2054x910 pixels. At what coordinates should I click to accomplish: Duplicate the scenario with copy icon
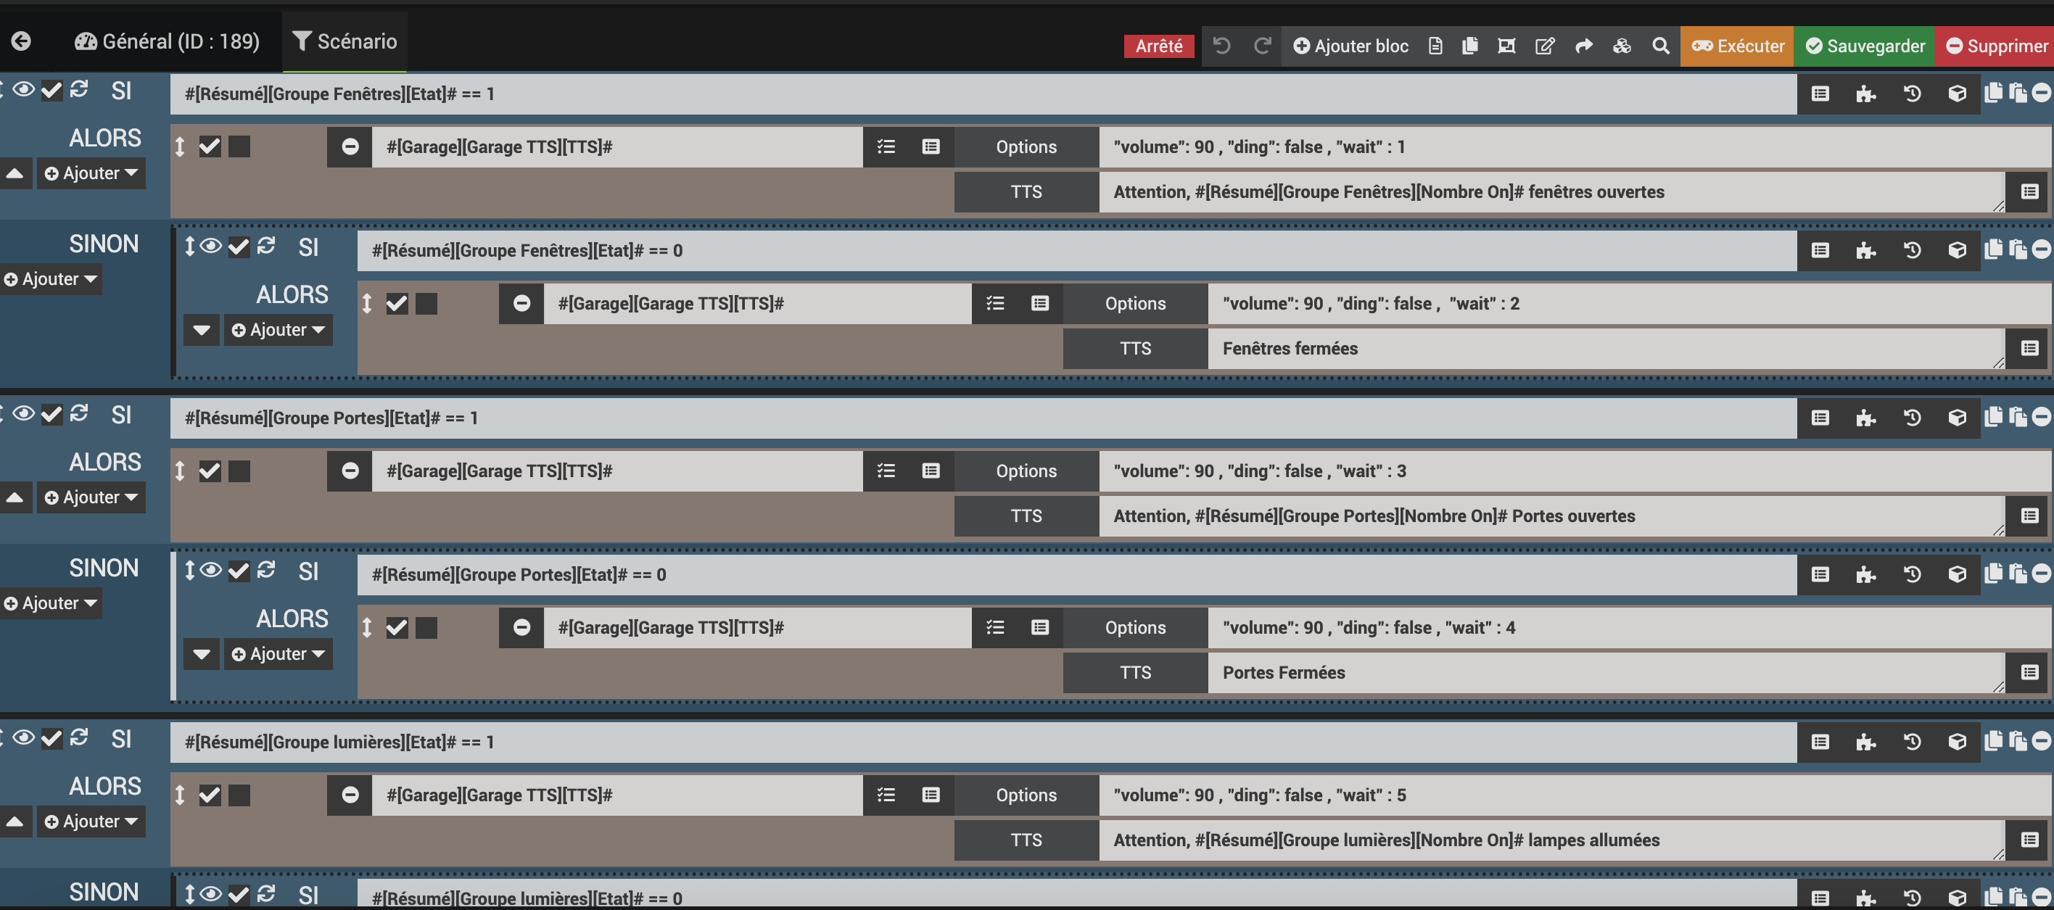pos(1469,46)
